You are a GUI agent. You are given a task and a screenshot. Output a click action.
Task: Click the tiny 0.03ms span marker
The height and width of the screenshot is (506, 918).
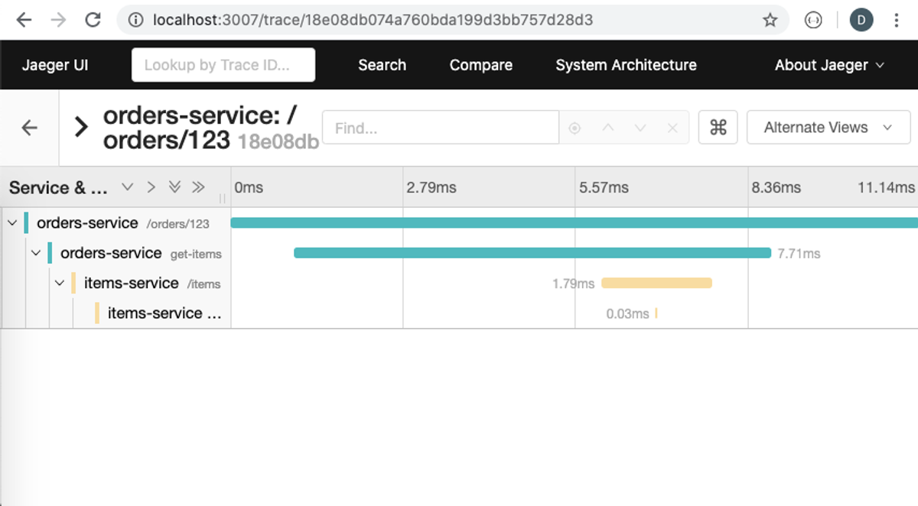pyautogui.click(x=656, y=313)
